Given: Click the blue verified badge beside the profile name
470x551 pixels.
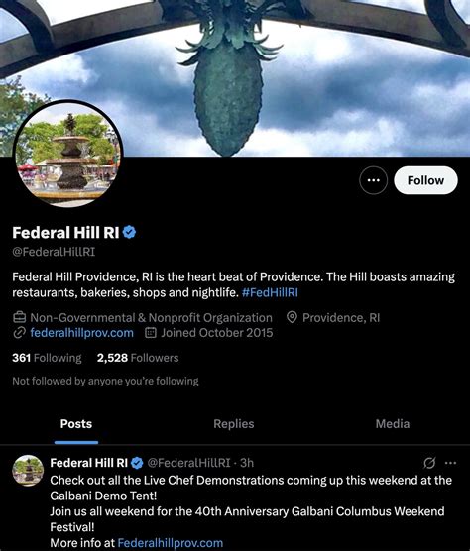Looking at the screenshot, I should click(129, 232).
